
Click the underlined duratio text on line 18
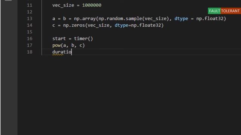point(62,52)
